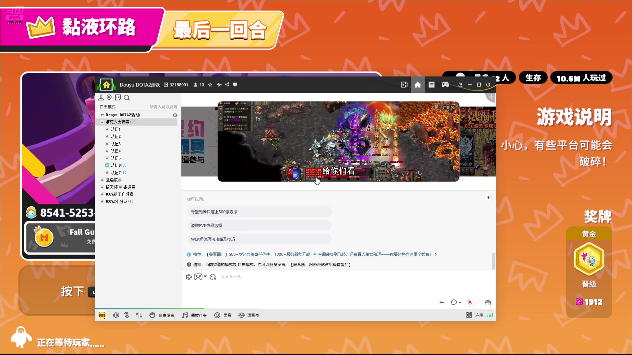Click the 自由模式 mode label
The image size is (632, 355).
pyautogui.click(x=108, y=107)
